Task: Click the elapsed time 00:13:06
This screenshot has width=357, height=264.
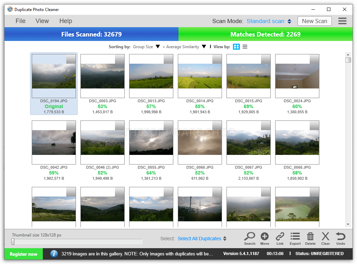Action: [x=275, y=254]
